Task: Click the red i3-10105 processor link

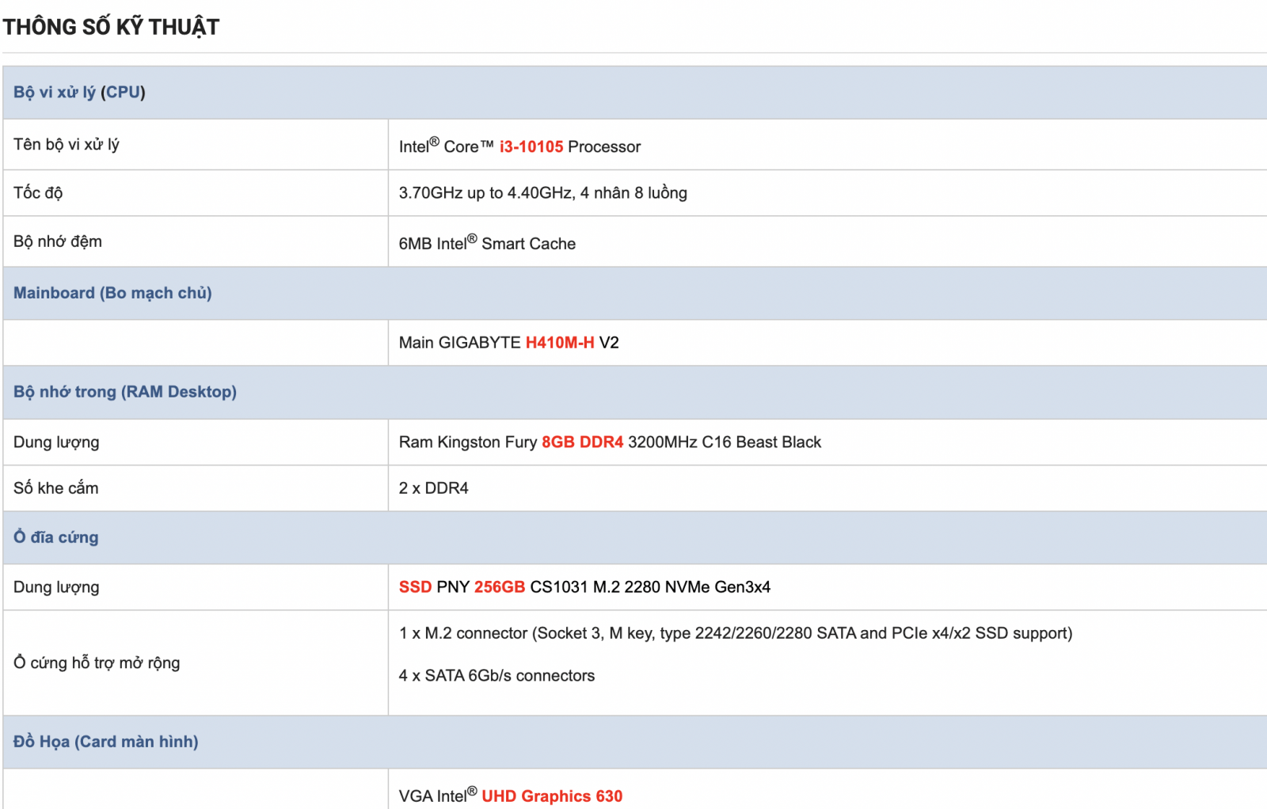Action: 531,146
